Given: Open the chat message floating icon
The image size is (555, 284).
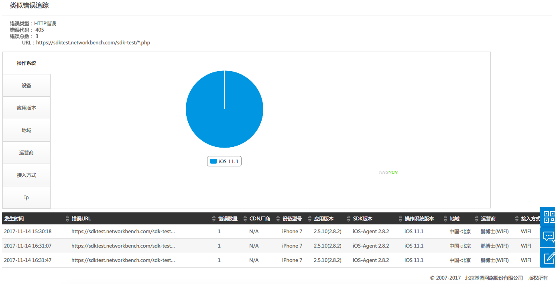Looking at the screenshot, I should [548, 237].
